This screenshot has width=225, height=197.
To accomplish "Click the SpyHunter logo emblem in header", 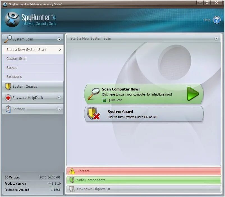I will pos(12,20).
